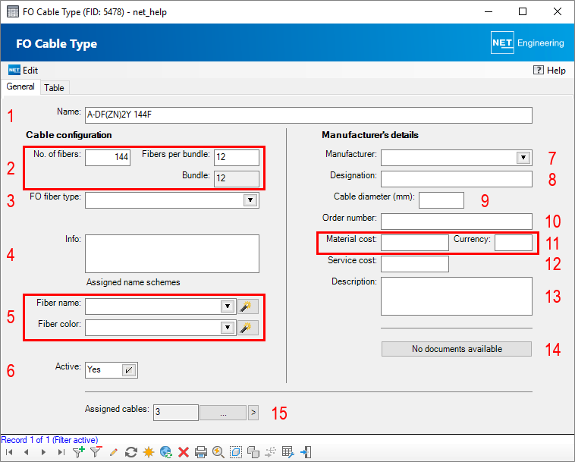
Task: Click the NET Engineering logo
Action: (527, 43)
